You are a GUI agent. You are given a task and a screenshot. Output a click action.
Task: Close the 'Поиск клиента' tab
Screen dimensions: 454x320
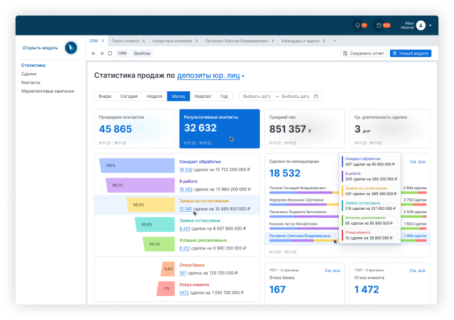click(x=143, y=40)
